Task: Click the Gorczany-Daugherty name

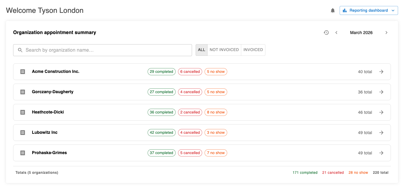Action: [52, 92]
